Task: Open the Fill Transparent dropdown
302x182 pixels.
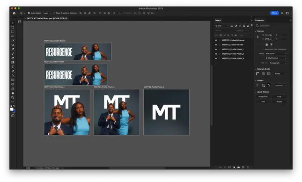Action: coord(278,63)
